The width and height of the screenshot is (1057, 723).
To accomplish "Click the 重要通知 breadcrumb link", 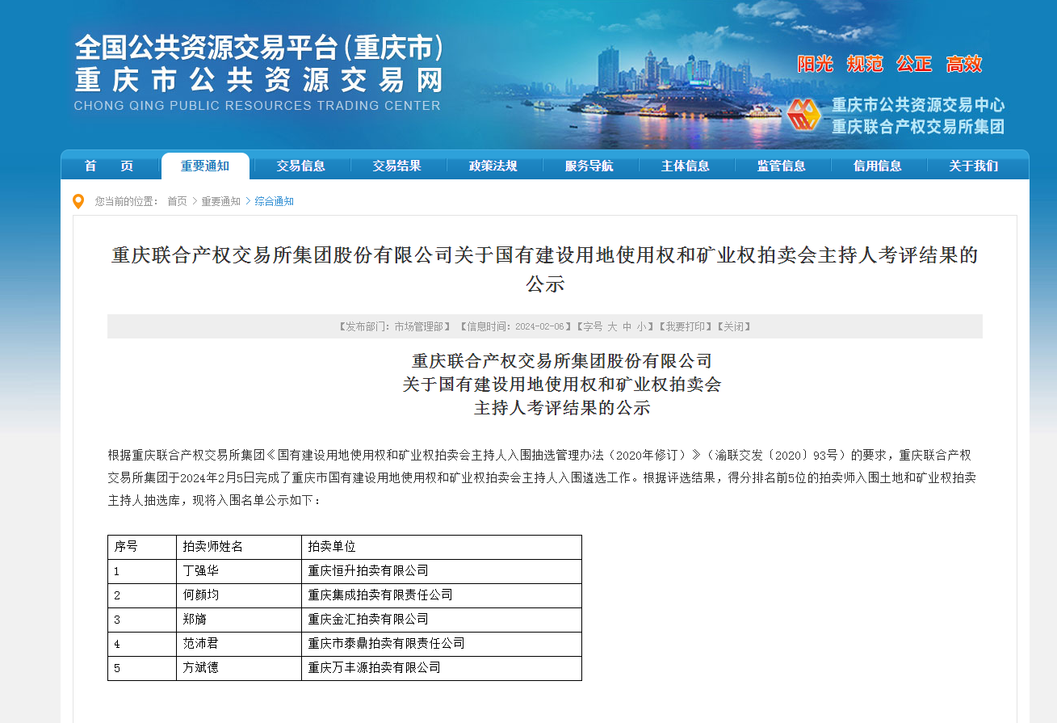I will (x=220, y=201).
